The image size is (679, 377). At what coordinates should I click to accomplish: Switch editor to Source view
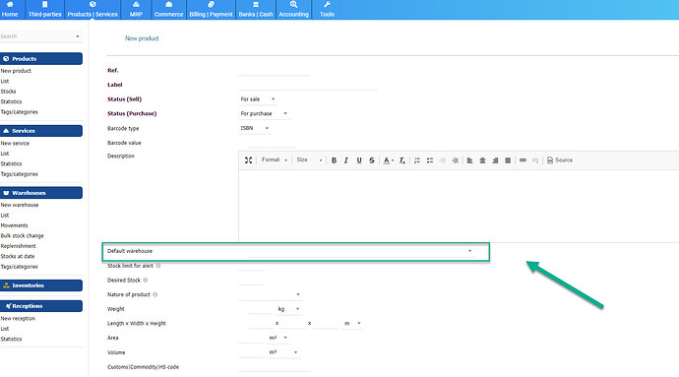[x=560, y=160]
